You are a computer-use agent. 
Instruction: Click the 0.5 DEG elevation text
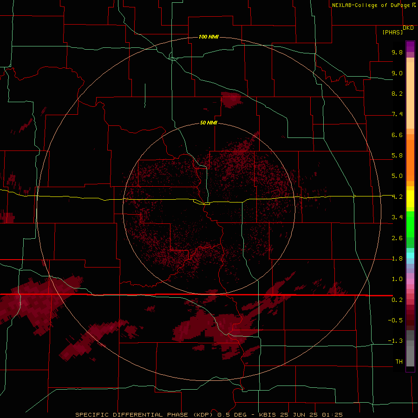232,415
